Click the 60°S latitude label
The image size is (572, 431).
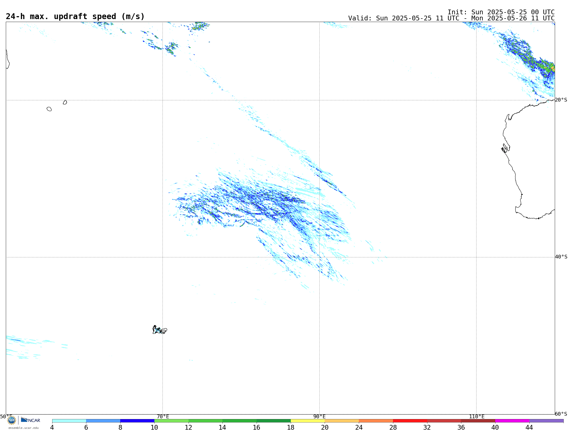pos(561,414)
